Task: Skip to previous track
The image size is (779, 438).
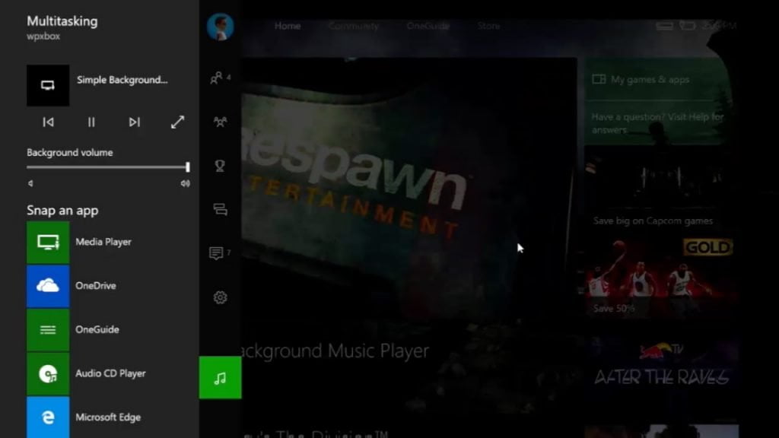Action: (48, 122)
